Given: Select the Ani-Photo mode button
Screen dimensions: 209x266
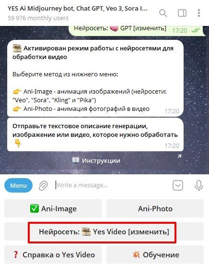Looking at the screenshot, I should [155, 208].
